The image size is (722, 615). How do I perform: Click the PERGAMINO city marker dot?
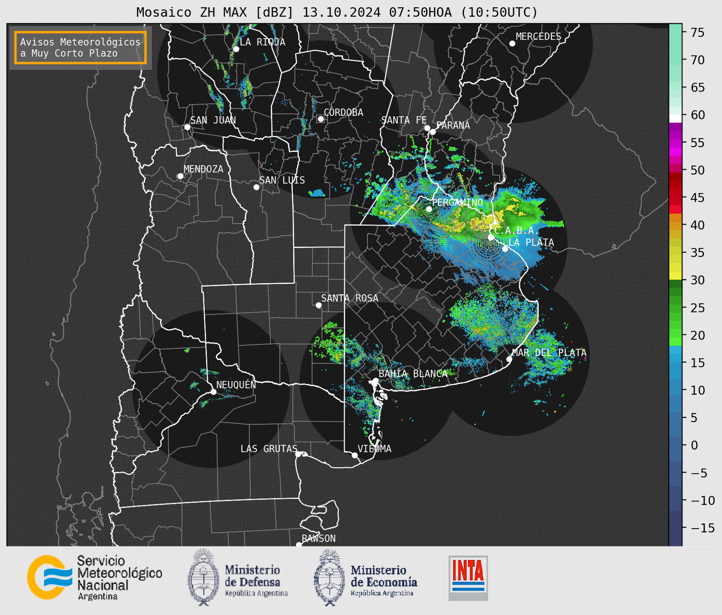pos(429,209)
